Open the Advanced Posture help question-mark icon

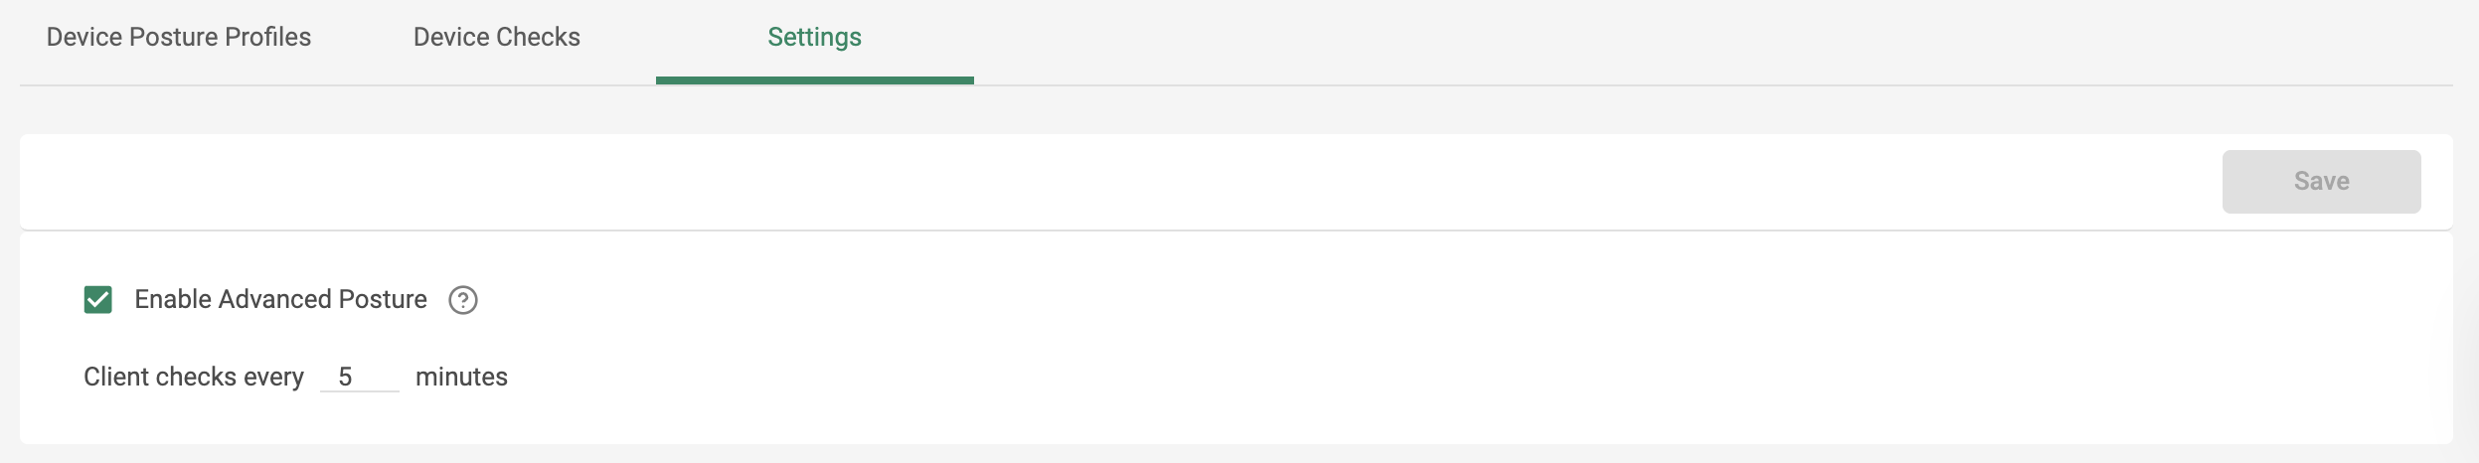(x=463, y=300)
